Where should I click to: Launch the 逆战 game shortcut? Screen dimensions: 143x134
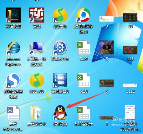pyautogui.click(x=37, y=15)
